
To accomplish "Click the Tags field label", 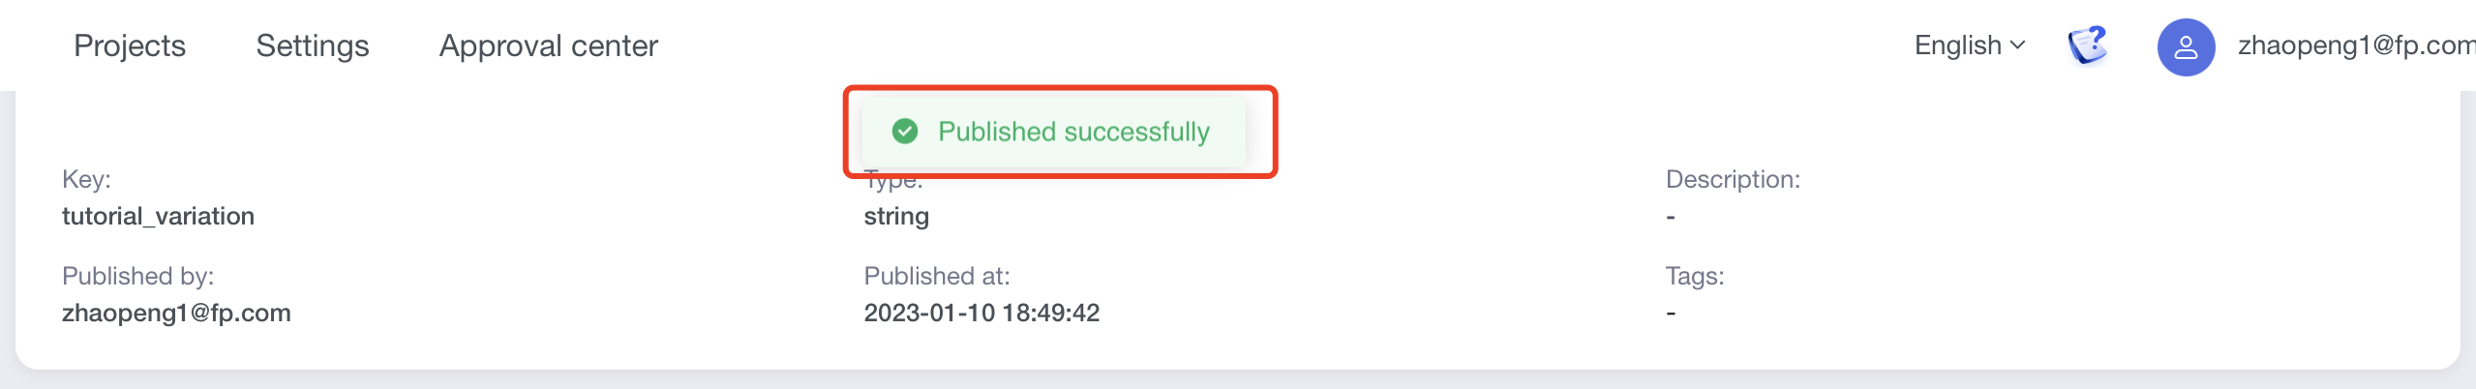I will pos(1695,276).
